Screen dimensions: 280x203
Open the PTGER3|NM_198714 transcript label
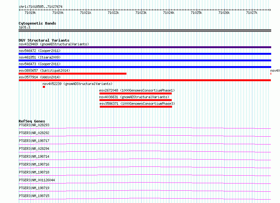pyautogui.click(x=34, y=156)
